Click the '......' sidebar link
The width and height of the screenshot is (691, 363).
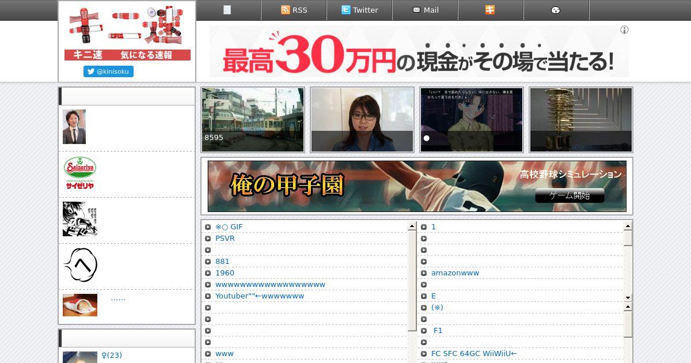tap(118, 298)
